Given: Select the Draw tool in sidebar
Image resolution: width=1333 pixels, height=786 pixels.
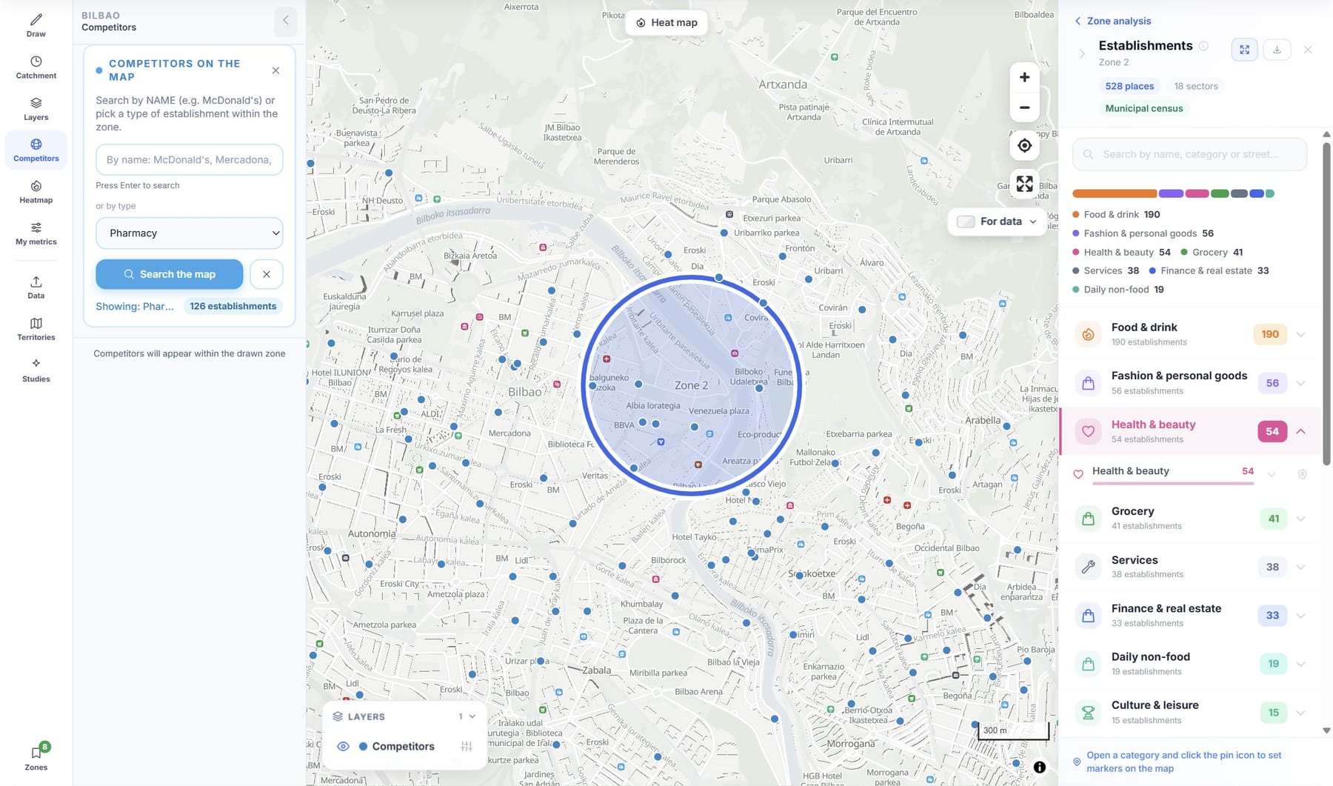Looking at the screenshot, I should pos(36,25).
